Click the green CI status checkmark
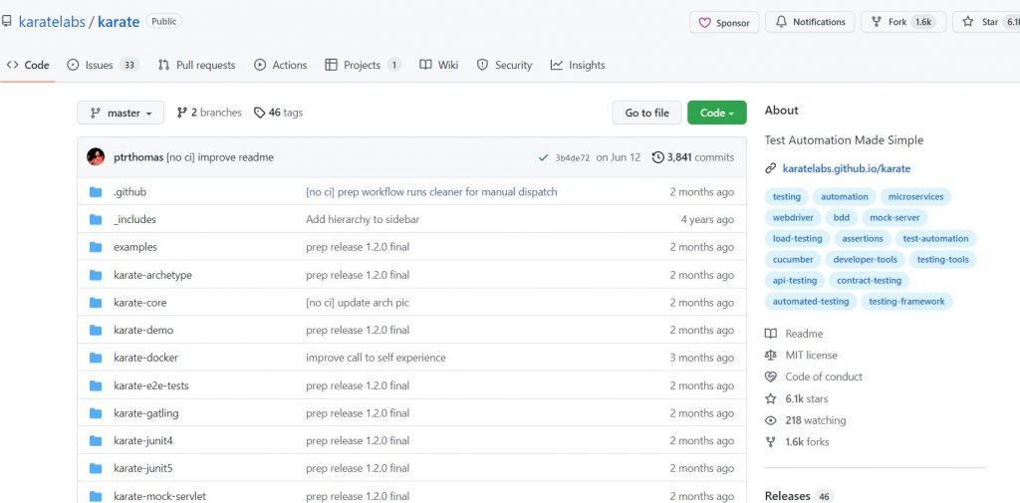The image size is (1020, 503). tap(543, 157)
